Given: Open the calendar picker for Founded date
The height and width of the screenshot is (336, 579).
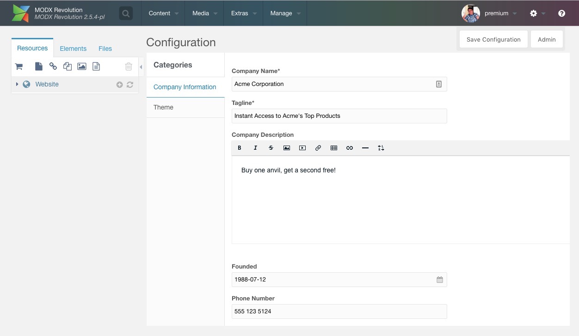Looking at the screenshot, I should click(x=440, y=280).
